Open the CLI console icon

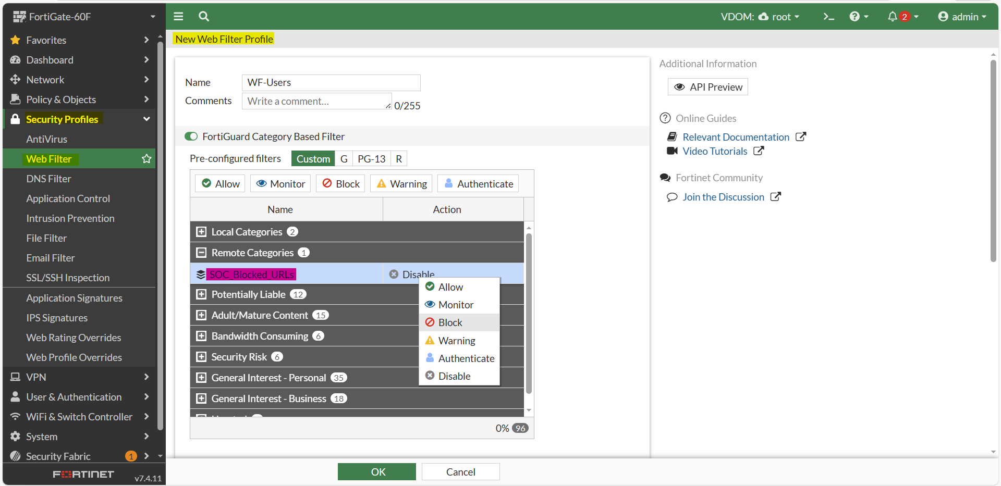[828, 17]
